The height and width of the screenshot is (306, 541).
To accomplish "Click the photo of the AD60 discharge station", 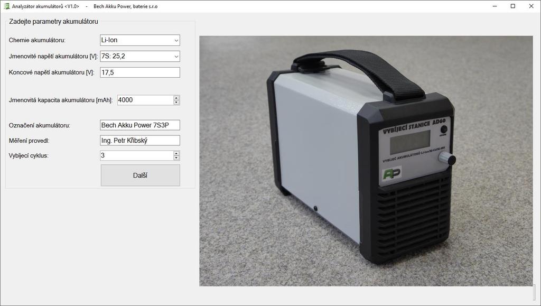I will (x=366, y=161).
